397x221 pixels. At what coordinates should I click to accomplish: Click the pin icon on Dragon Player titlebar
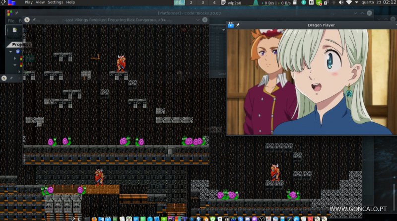238,25
